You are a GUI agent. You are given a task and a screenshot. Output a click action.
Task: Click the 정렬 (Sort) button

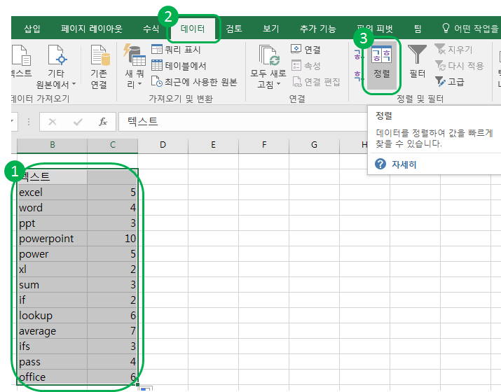point(381,63)
